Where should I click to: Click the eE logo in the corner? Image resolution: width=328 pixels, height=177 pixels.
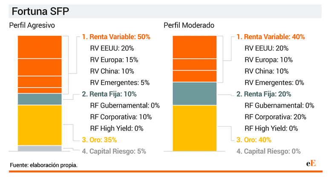(x=311, y=163)
